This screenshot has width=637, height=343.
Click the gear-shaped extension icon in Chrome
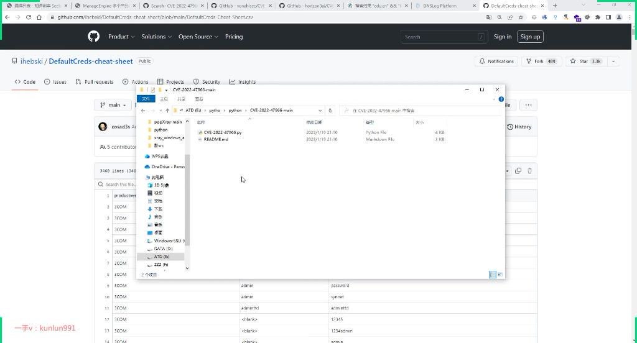tap(587, 17)
